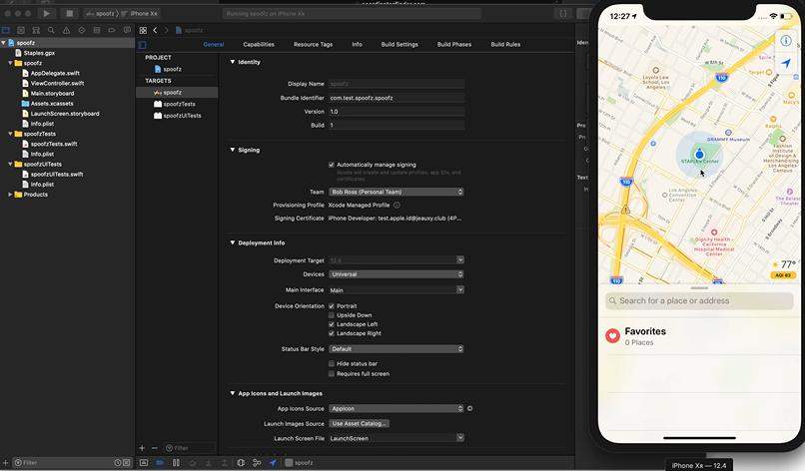
Task: Toggle the Landscape Left checkbox
Action: pos(332,324)
